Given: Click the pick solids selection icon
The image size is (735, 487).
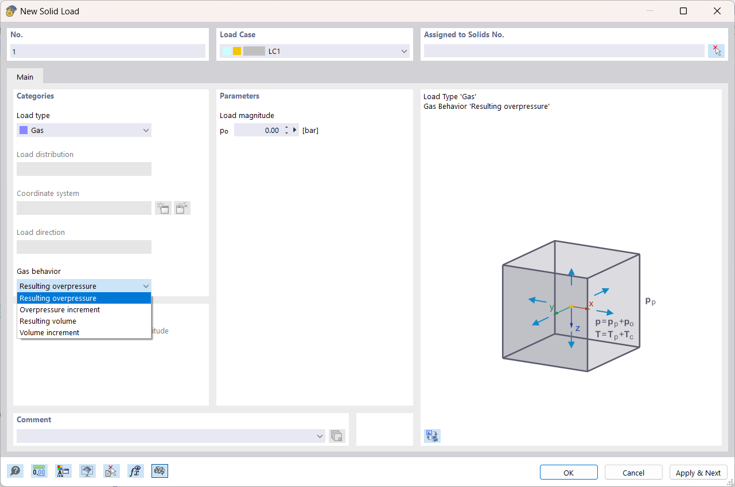Looking at the screenshot, I should click(716, 50).
